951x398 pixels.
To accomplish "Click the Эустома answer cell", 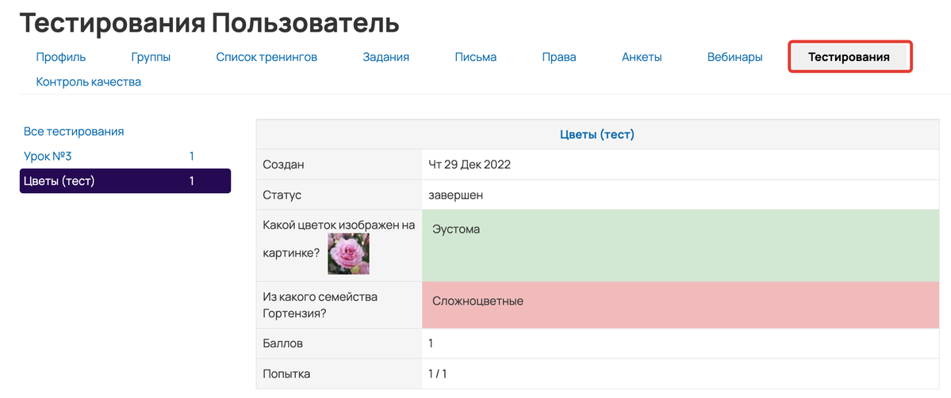I will pyautogui.click(x=681, y=245).
